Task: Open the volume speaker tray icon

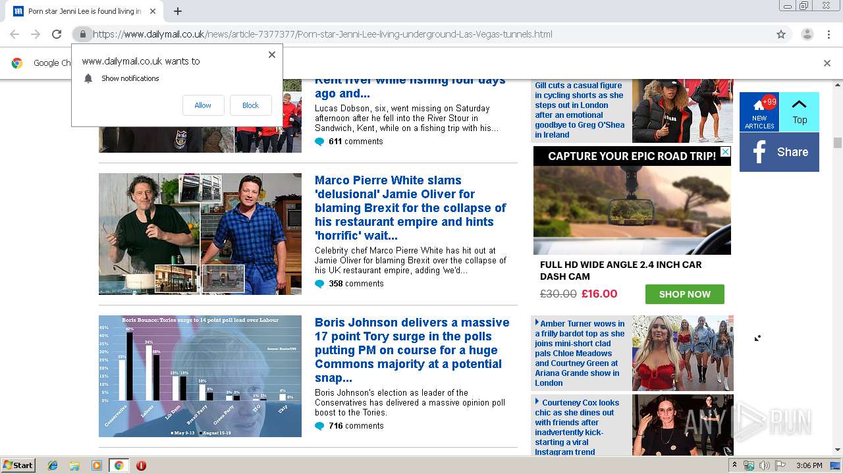Action: (765, 465)
